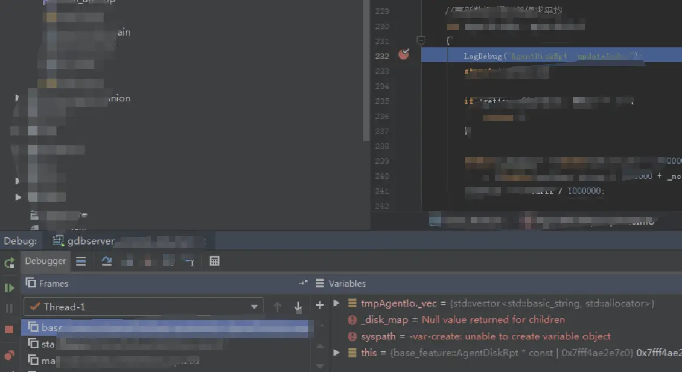Expand the middle collapsed project tree arrow
Viewport: 682px width, 372px height.
(17, 181)
